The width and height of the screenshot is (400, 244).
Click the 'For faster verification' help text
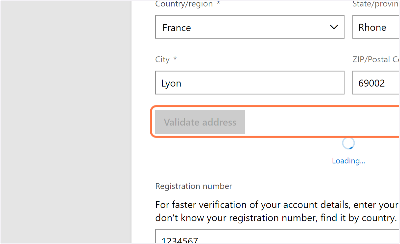click(x=277, y=205)
